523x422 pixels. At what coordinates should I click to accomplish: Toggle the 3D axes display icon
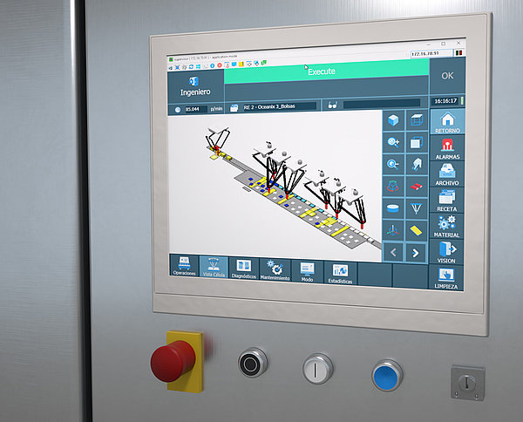click(394, 230)
